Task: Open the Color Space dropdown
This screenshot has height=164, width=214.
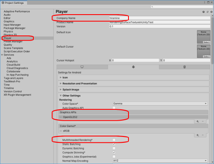Action: coord(160,103)
